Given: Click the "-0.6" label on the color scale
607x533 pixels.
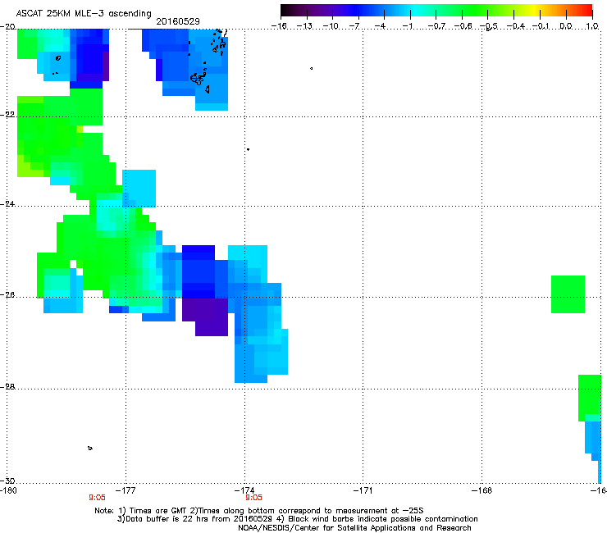Looking at the screenshot, I should tap(463, 26).
